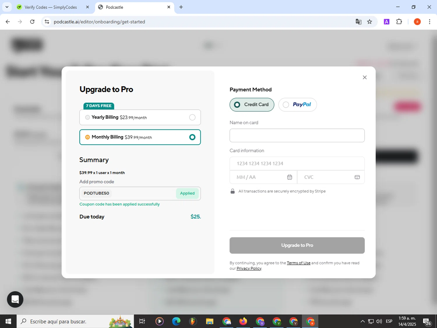Click the 7 DAYS FREE badge
The width and height of the screenshot is (437, 328).
[x=99, y=106]
